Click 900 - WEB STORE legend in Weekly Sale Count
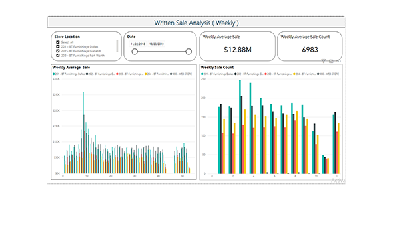 (x=328, y=74)
